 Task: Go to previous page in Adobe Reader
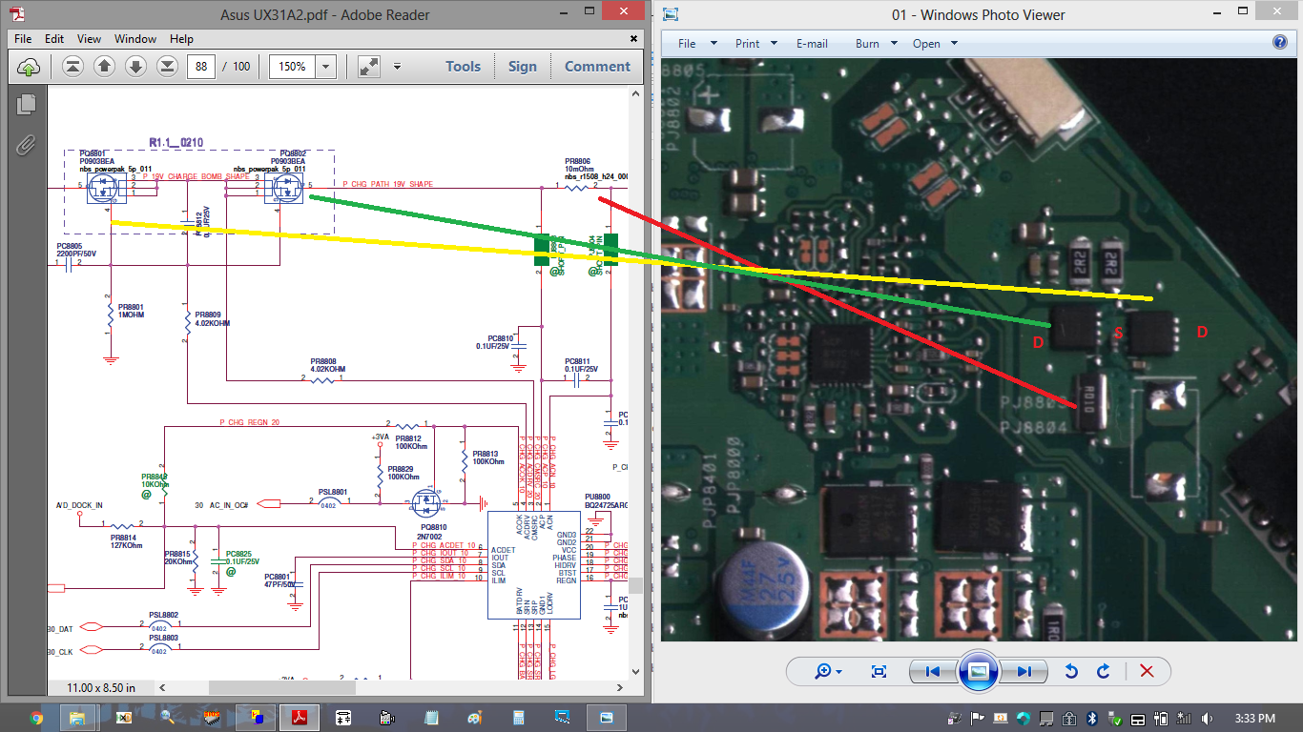(x=105, y=67)
